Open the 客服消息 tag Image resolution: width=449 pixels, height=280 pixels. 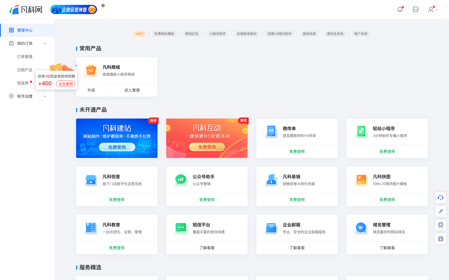pyautogui.click(x=309, y=34)
